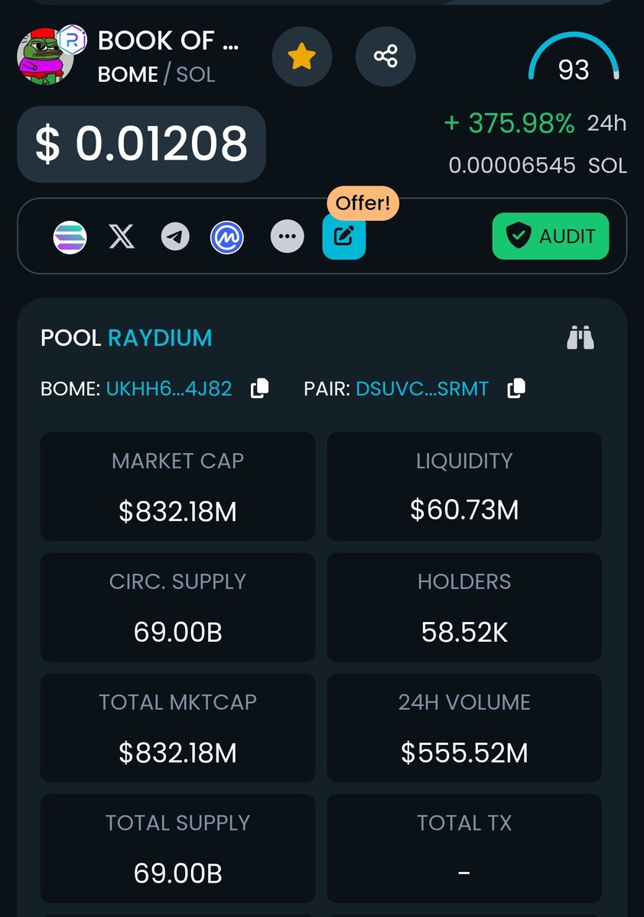Open the X (Twitter) social icon

(122, 237)
